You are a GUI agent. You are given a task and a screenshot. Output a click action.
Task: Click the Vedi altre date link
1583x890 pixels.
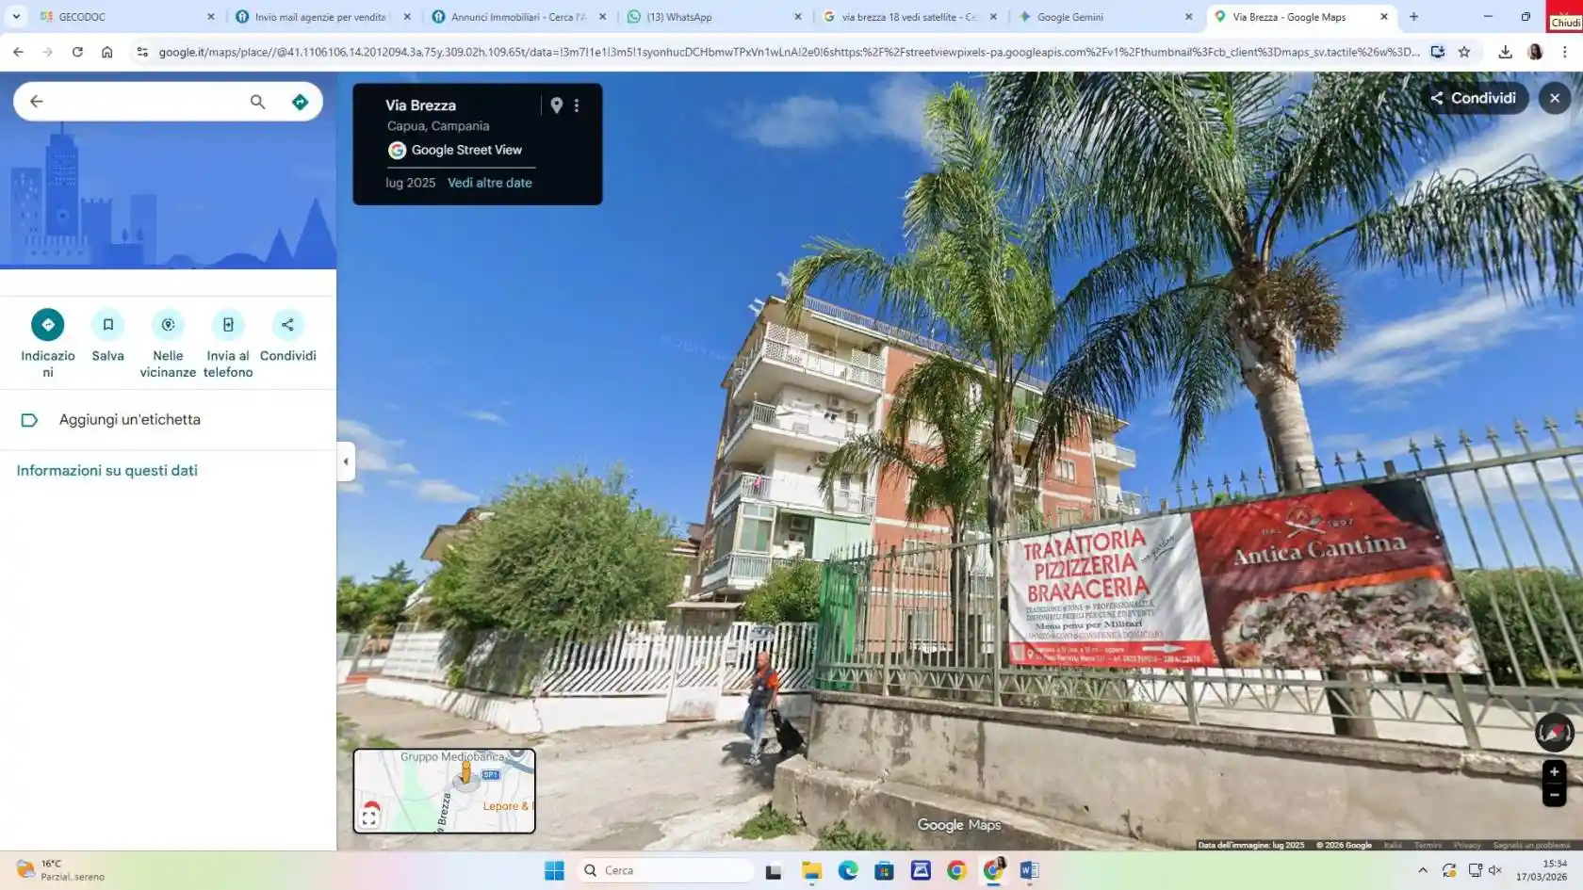point(489,183)
